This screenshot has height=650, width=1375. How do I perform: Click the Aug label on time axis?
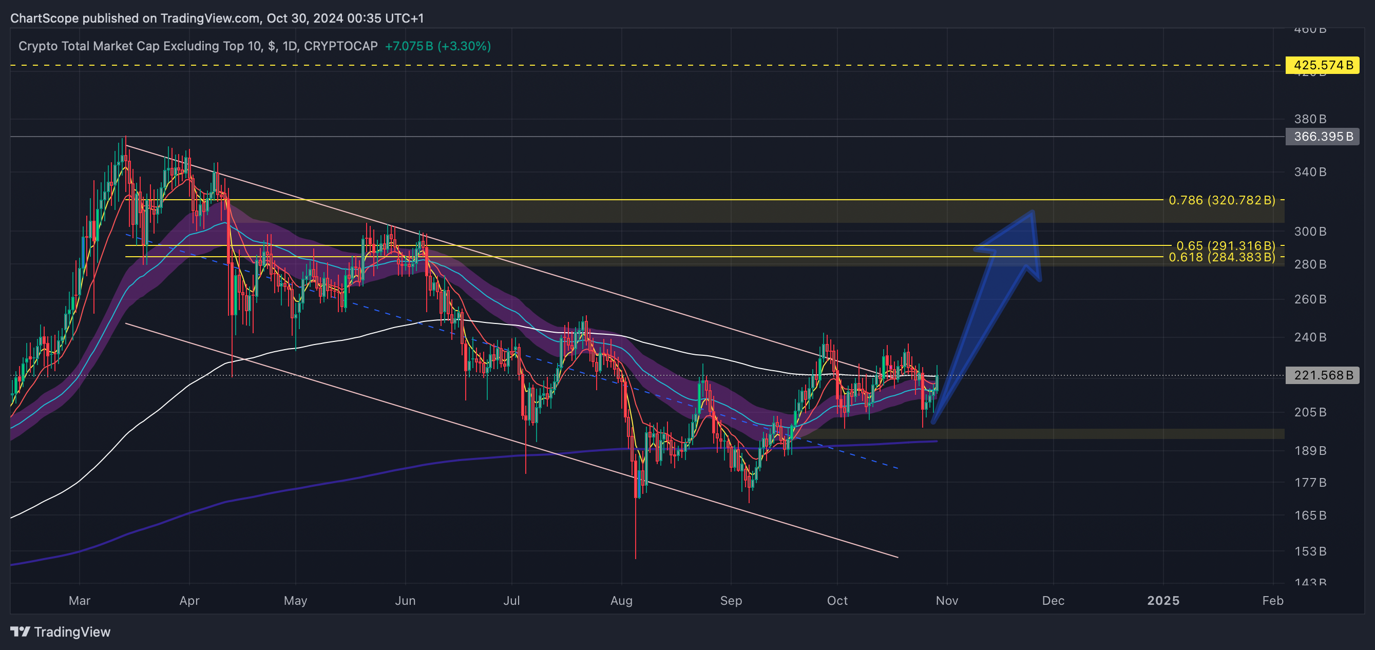(x=621, y=600)
